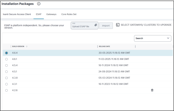Select the 4.6.4 radio button
174x111 pixels.
coord(6,53)
